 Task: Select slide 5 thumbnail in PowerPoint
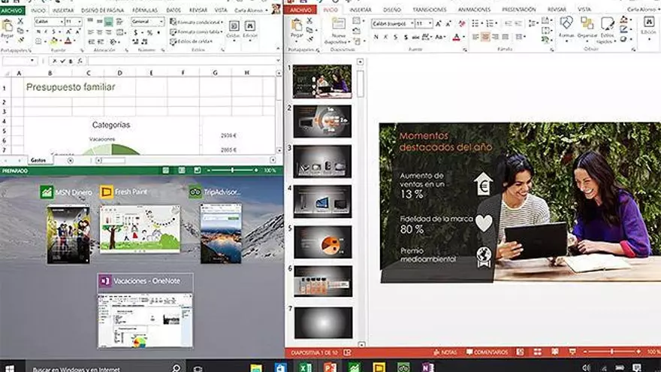tap(322, 241)
